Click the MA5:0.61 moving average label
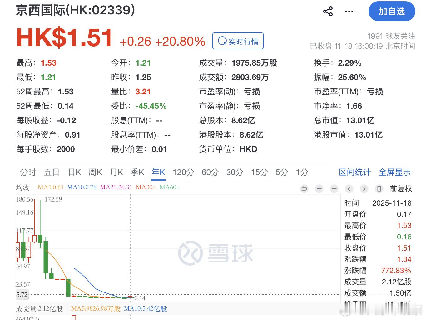 pyautogui.click(x=51, y=187)
